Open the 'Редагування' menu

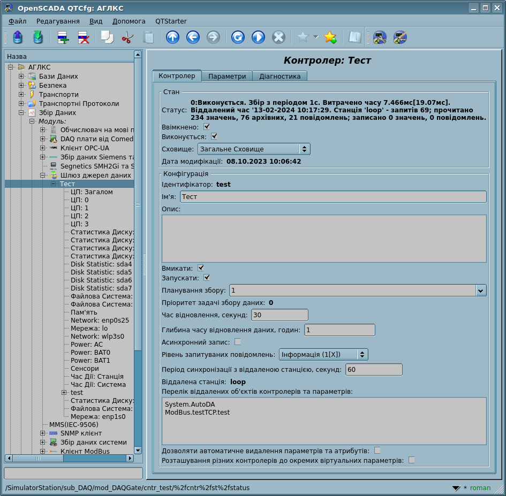[58, 21]
